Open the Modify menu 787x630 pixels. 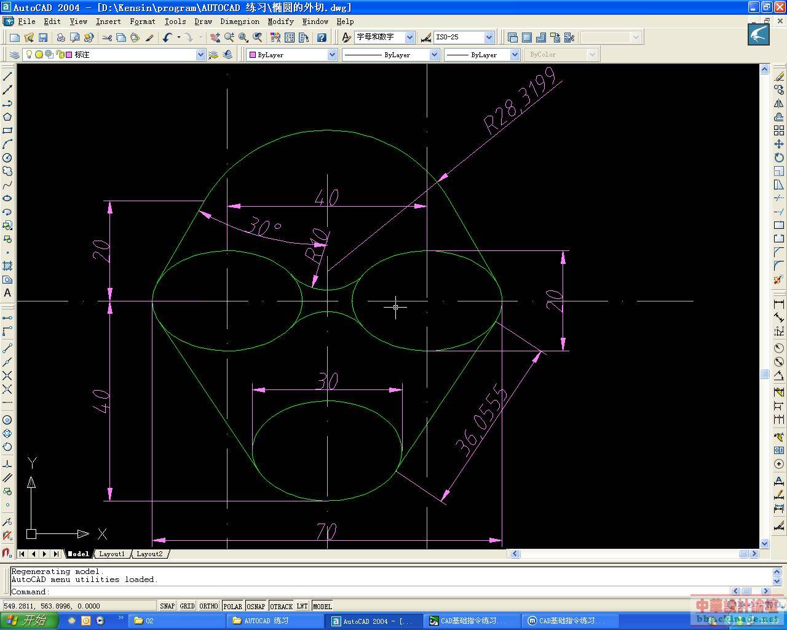[280, 22]
